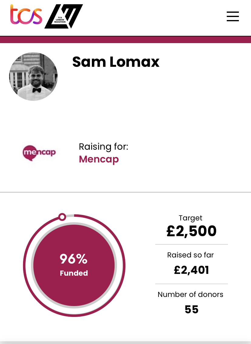
Task: Click the Number of donors label
Action: coord(191,295)
